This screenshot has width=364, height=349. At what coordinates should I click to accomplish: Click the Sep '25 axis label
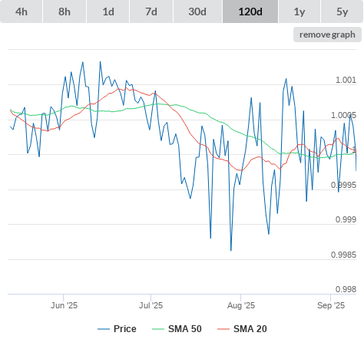pos(331,305)
